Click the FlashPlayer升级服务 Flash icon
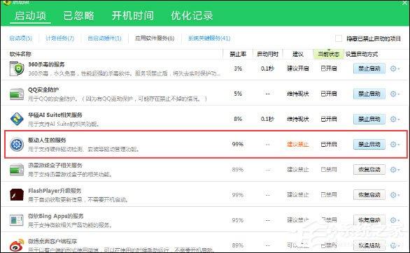The image size is (410, 253). (17, 195)
